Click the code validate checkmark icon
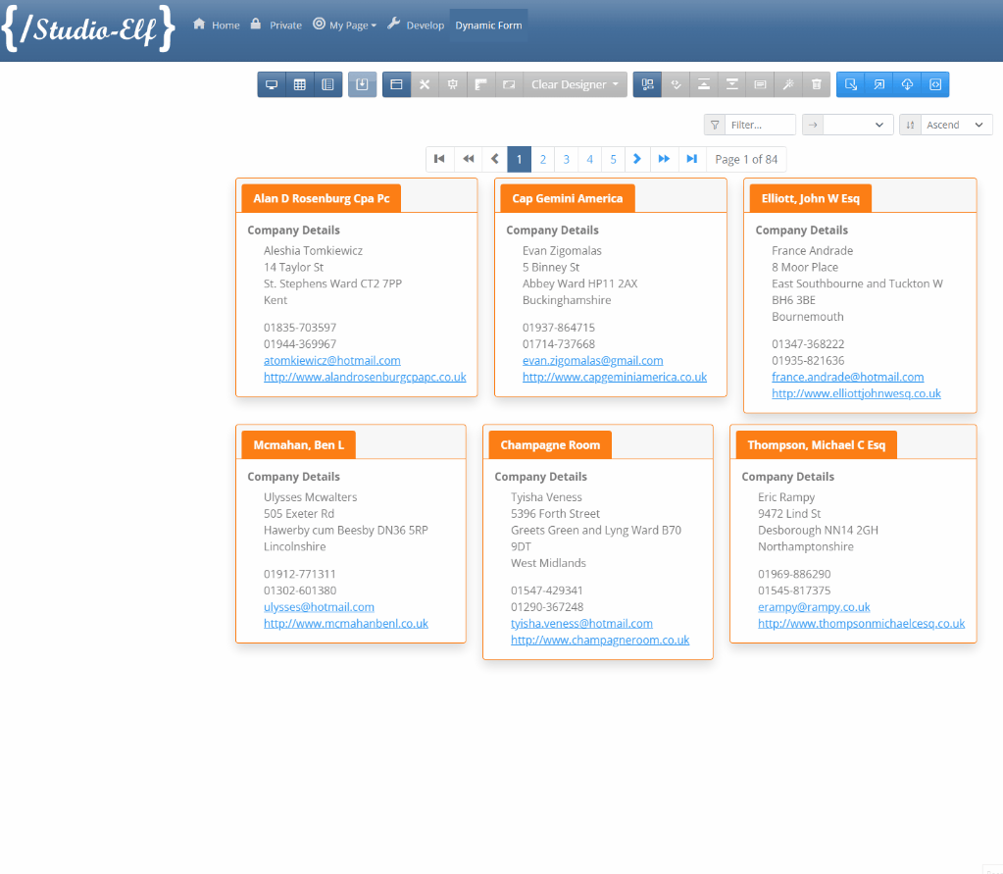This screenshot has height=874, width=1003. (676, 84)
